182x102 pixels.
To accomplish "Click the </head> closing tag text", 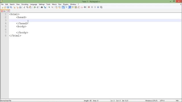I will [x=22, y=23].
